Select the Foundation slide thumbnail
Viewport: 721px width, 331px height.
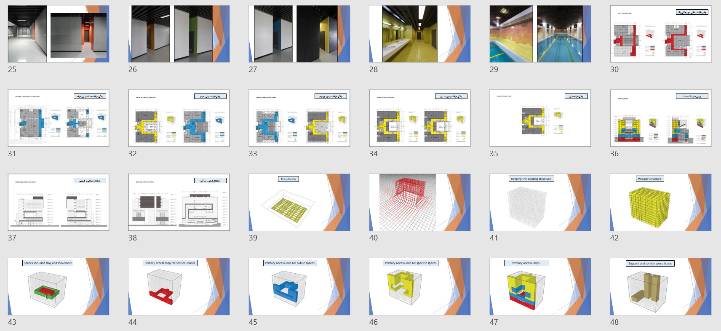click(299, 203)
